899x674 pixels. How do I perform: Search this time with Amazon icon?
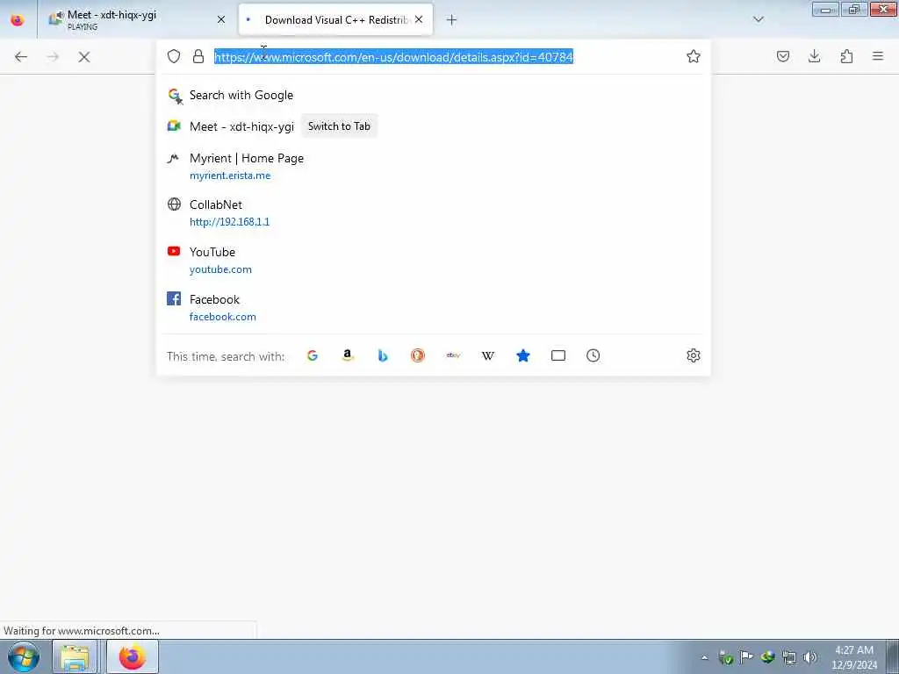(348, 355)
